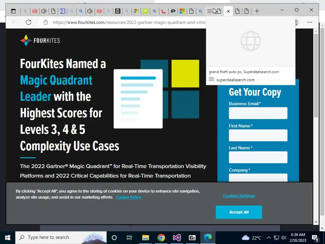
Task: Switch to the green sticky note tab
Action: pyautogui.click(x=145, y=11)
